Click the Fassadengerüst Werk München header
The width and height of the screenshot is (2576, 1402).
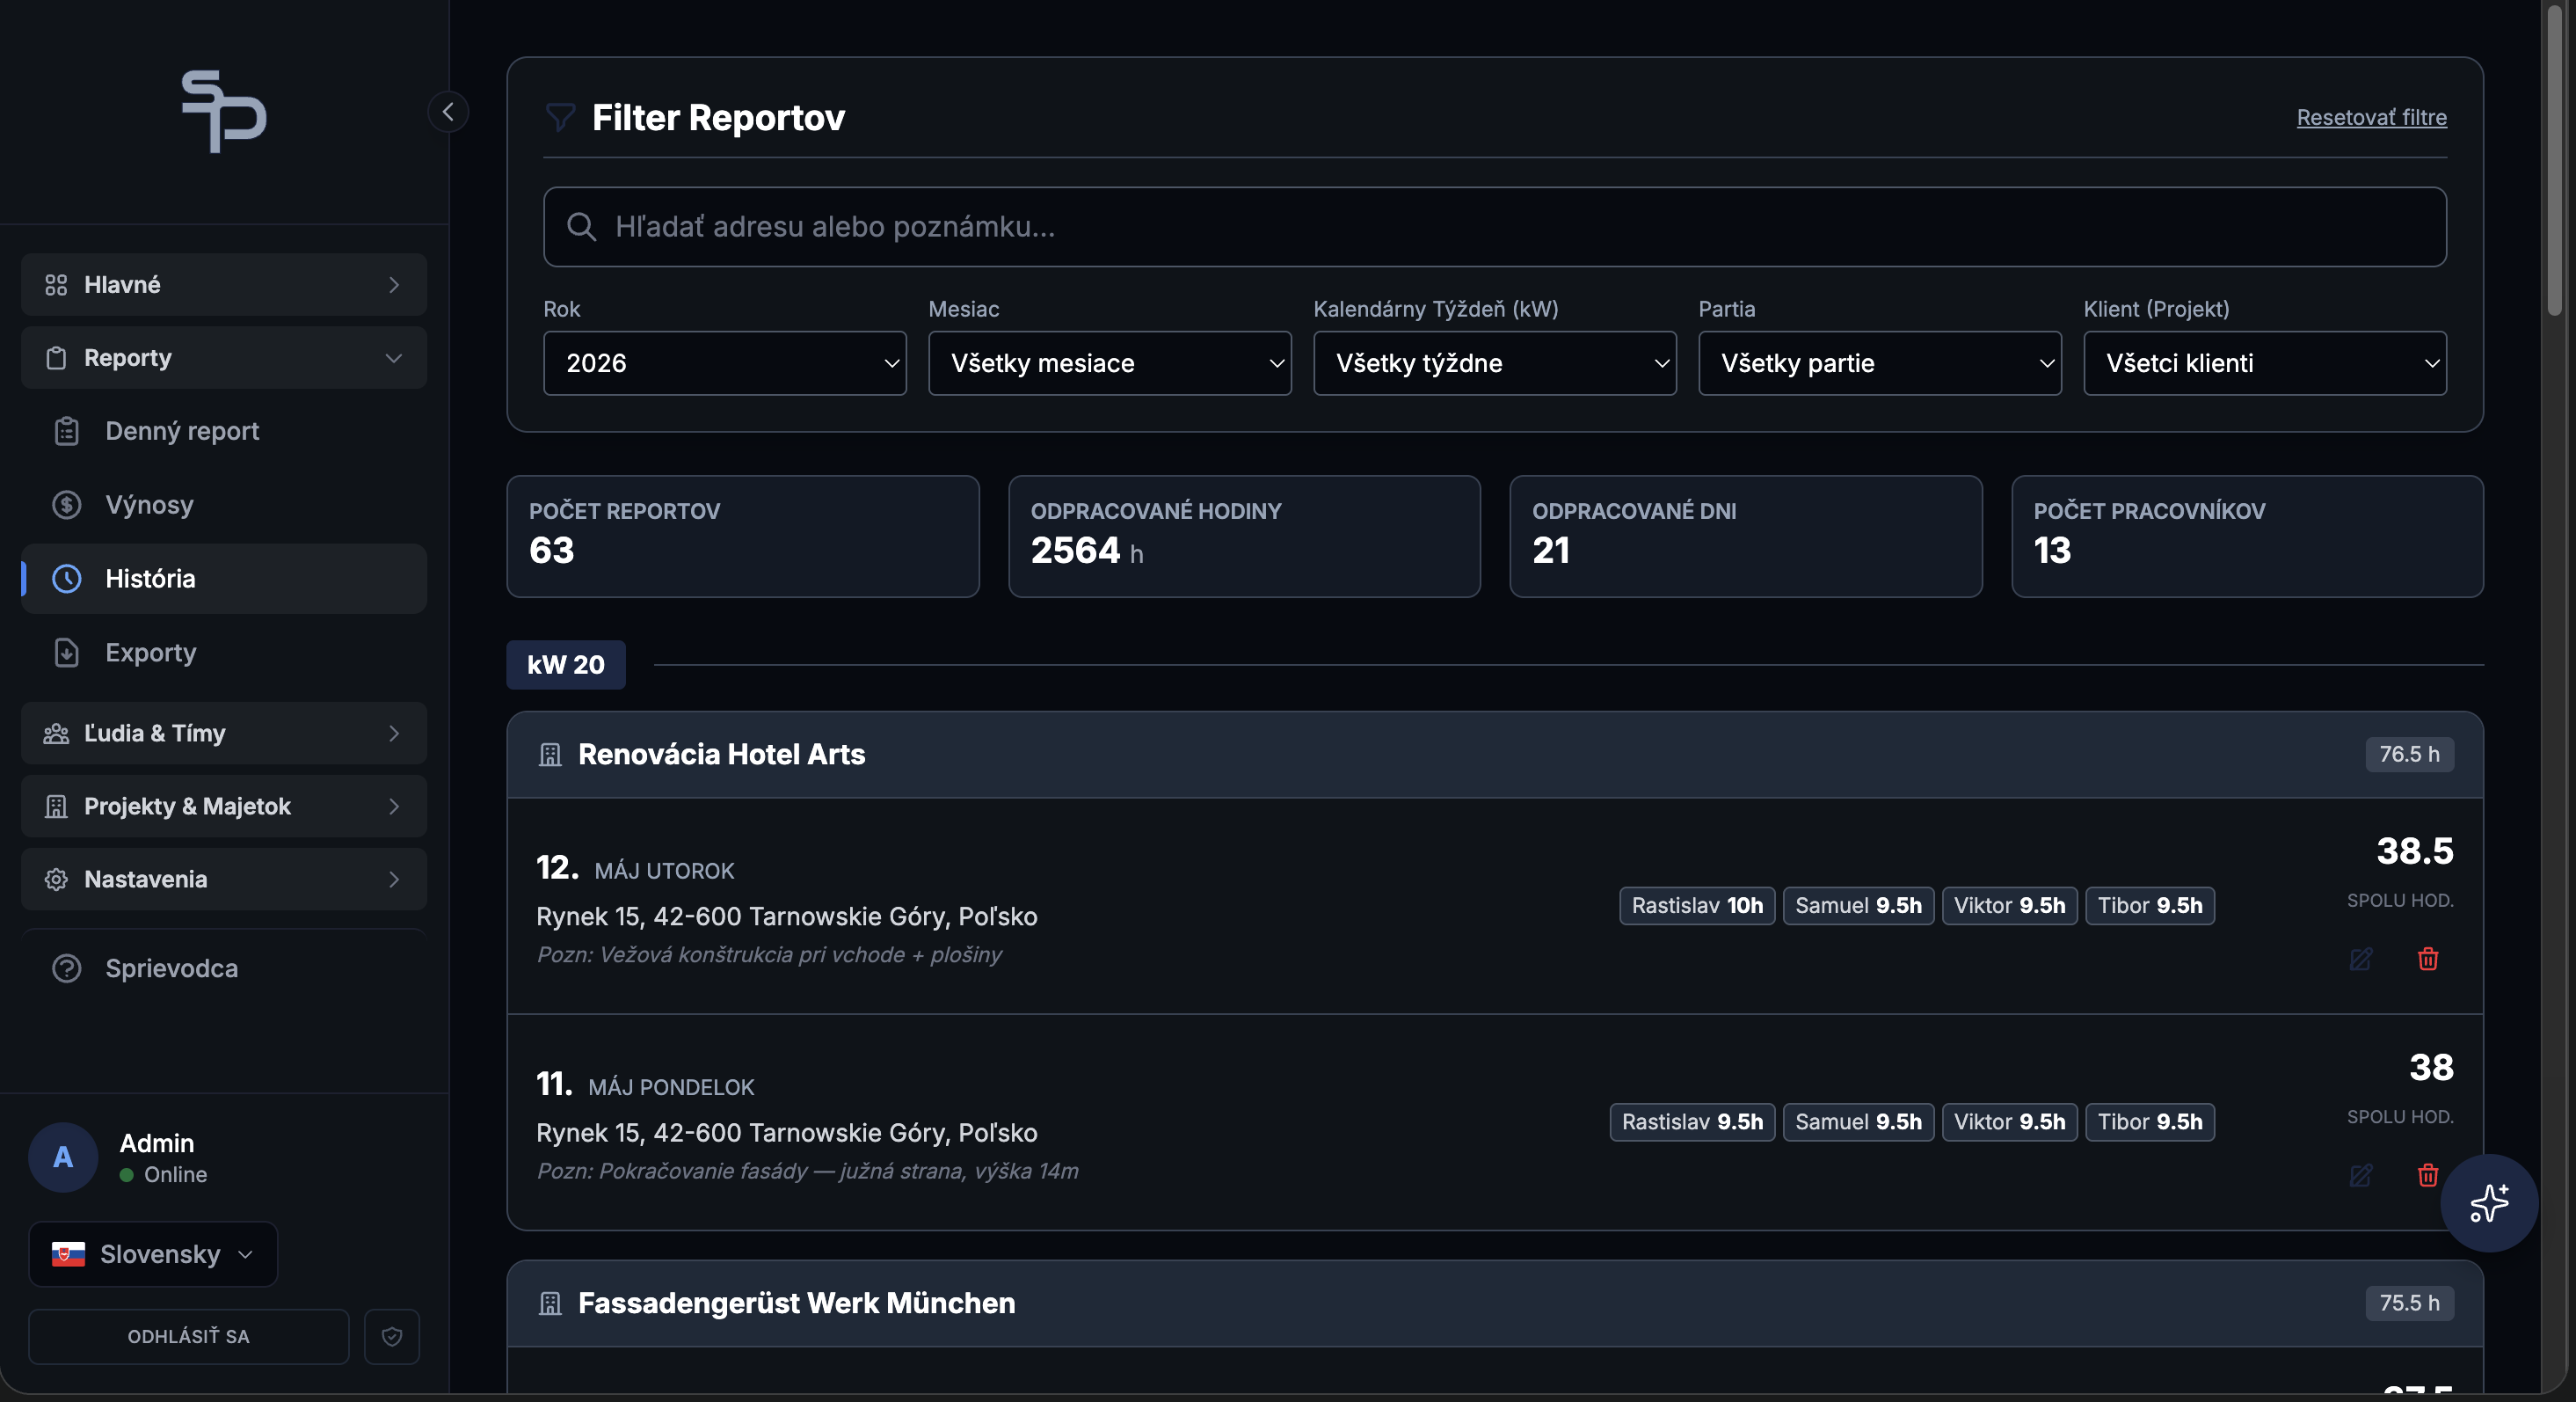pyautogui.click(x=1495, y=1303)
